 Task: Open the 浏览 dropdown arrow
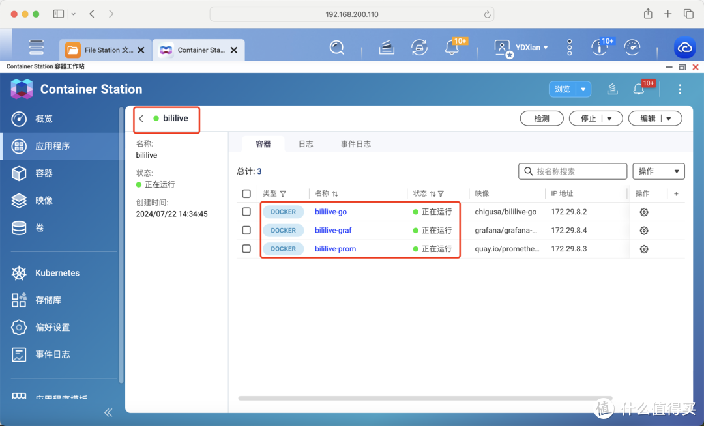point(583,89)
